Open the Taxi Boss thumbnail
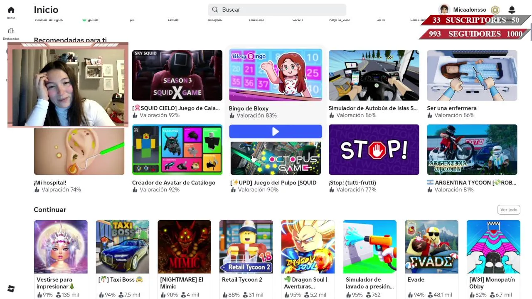The width and height of the screenshot is (532, 299). point(123,247)
